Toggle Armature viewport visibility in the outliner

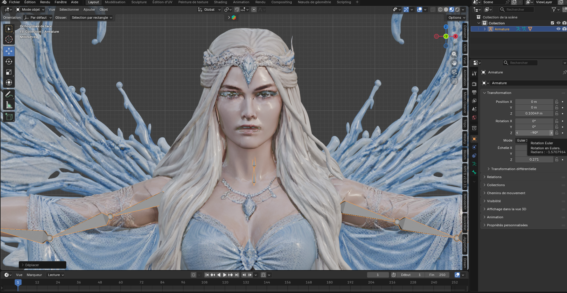tap(558, 29)
